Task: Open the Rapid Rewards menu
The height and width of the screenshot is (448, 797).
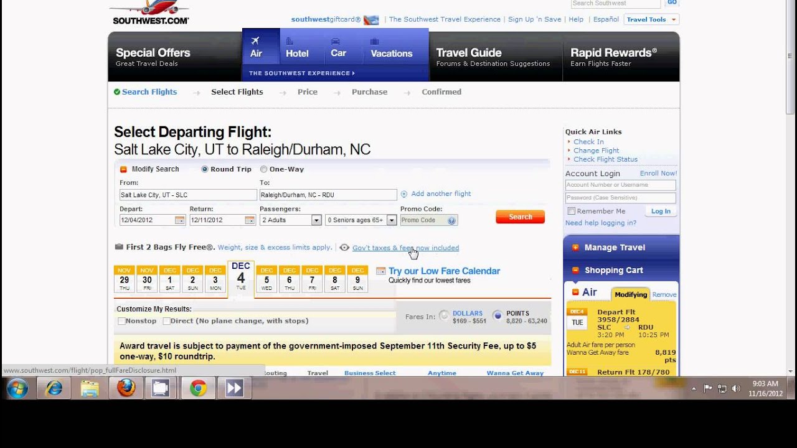Action: pyautogui.click(x=621, y=57)
